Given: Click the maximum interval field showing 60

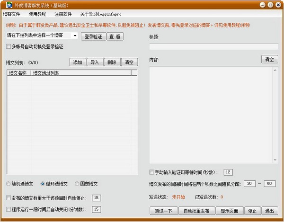Looking at the screenshot, I should point(270,184).
